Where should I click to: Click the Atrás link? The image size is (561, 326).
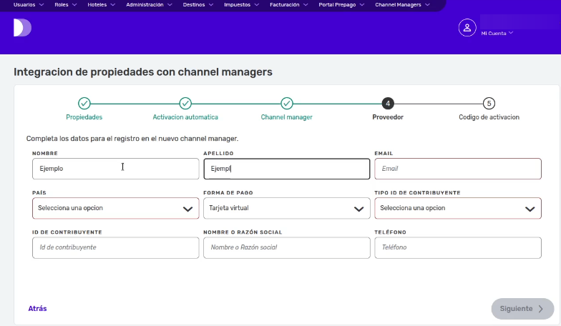(x=37, y=309)
